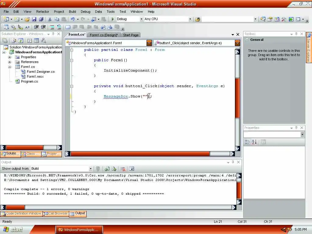This screenshot has width=312, height=234.
Task: Open Properties Window toolbar icon
Action: (x=270, y=19)
